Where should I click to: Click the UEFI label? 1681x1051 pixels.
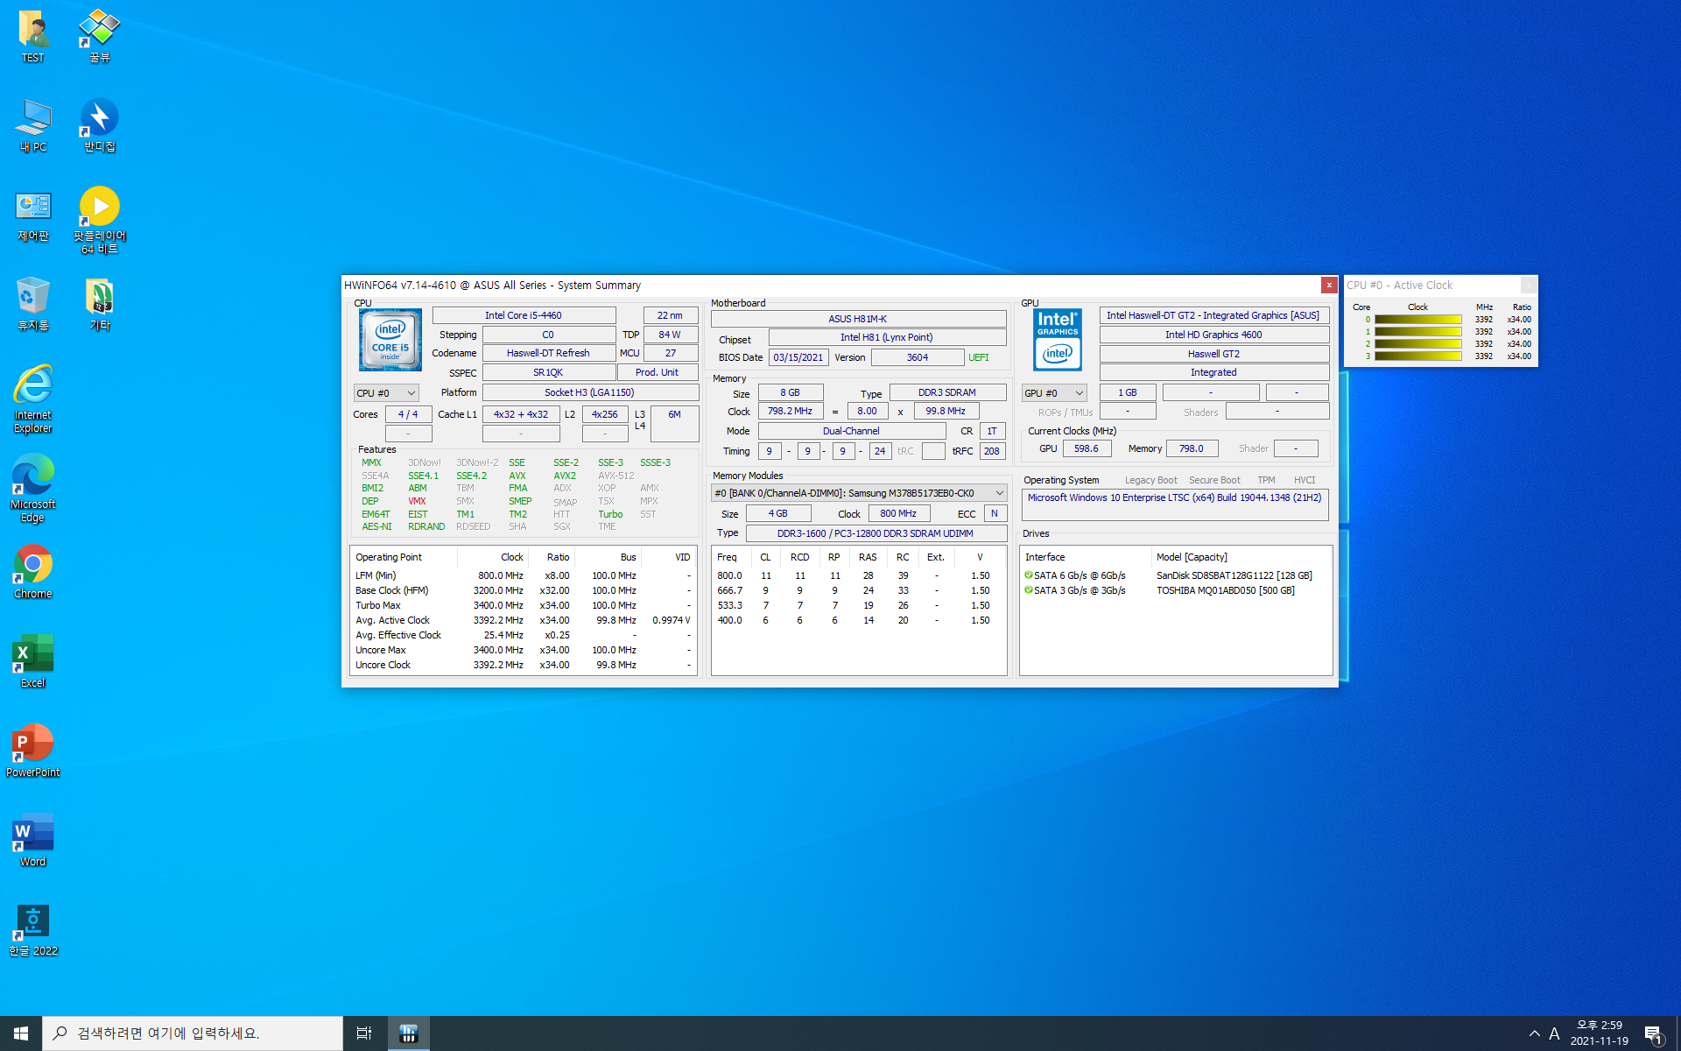pos(979,357)
